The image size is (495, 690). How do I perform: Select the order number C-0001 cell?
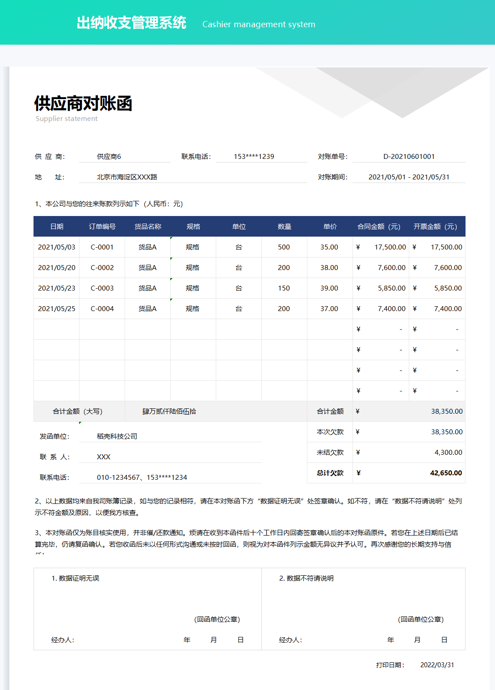click(102, 247)
